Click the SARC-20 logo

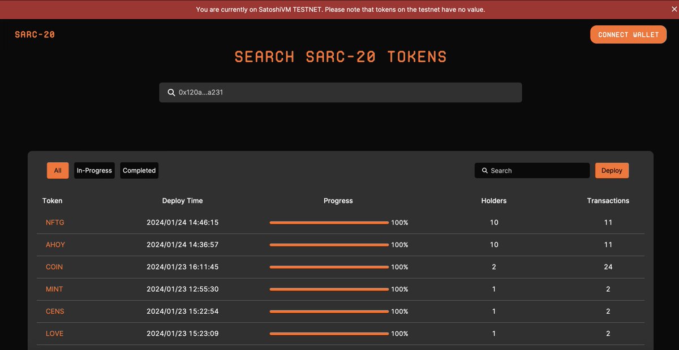(35, 34)
